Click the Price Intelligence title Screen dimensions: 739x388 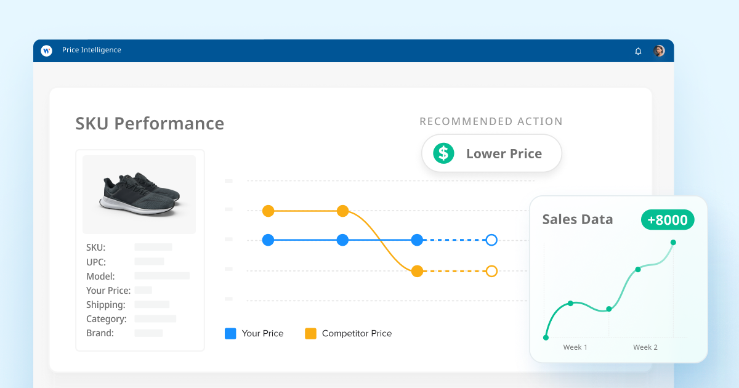tap(92, 50)
